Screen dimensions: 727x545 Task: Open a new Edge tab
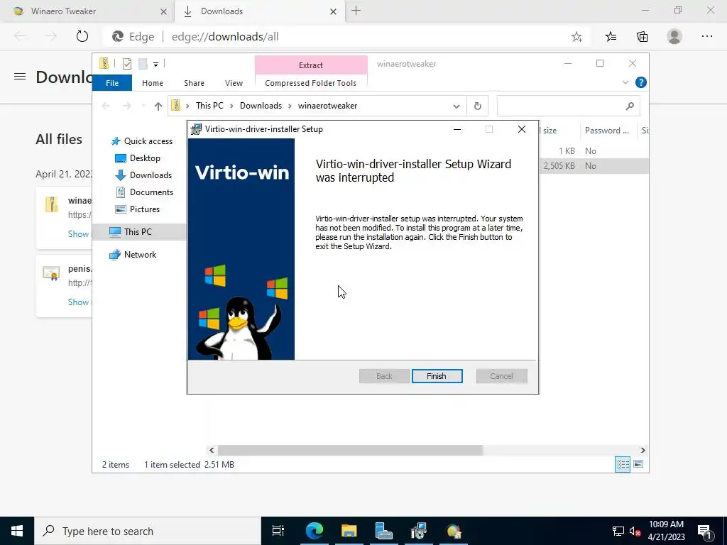click(356, 11)
